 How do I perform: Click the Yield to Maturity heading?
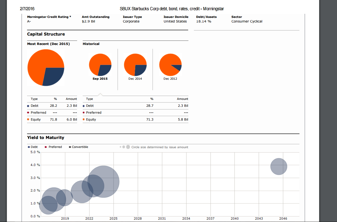46,138
